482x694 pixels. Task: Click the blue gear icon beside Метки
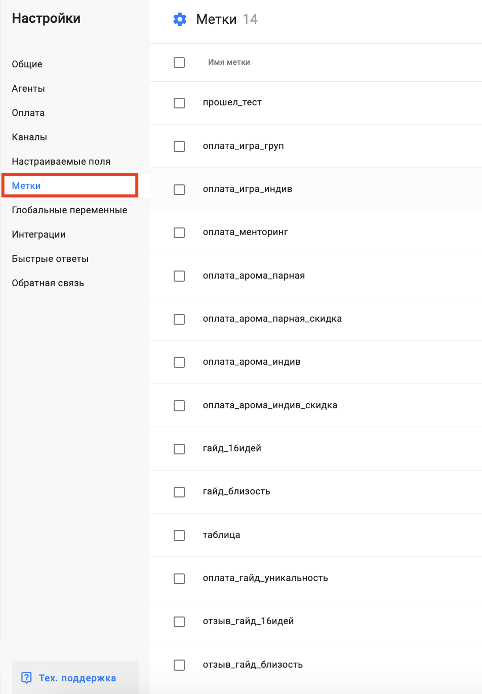pyautogui.click(x=180, y=19)
